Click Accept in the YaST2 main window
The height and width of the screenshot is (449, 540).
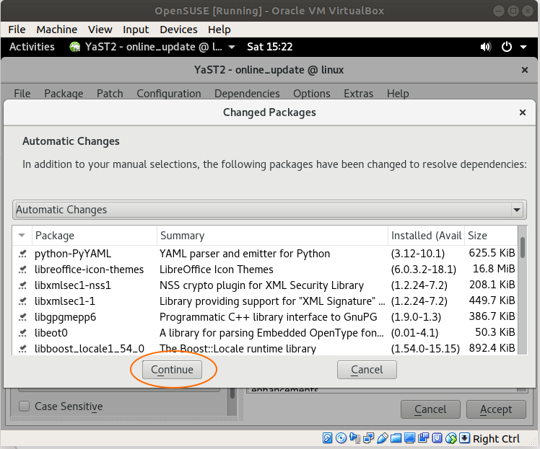pos(496,409)
